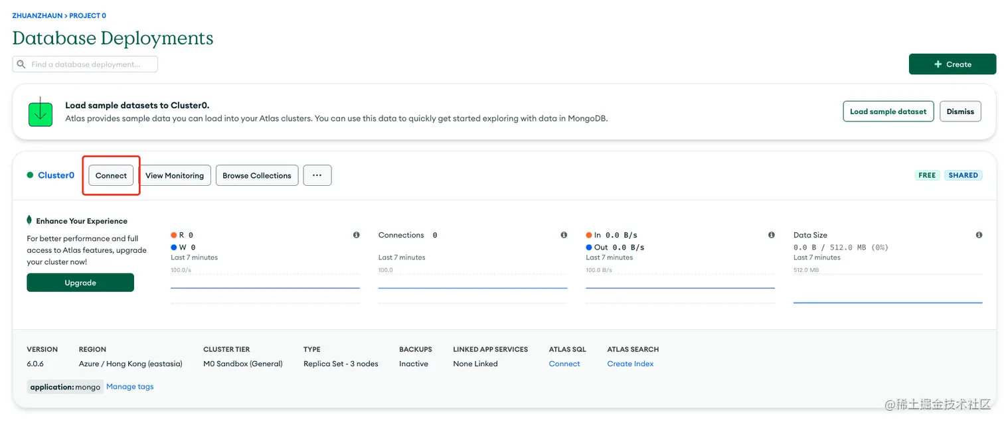Click the Out 0.0 B/s label
The image size is (1004, 424).
[x=615, y=247]
